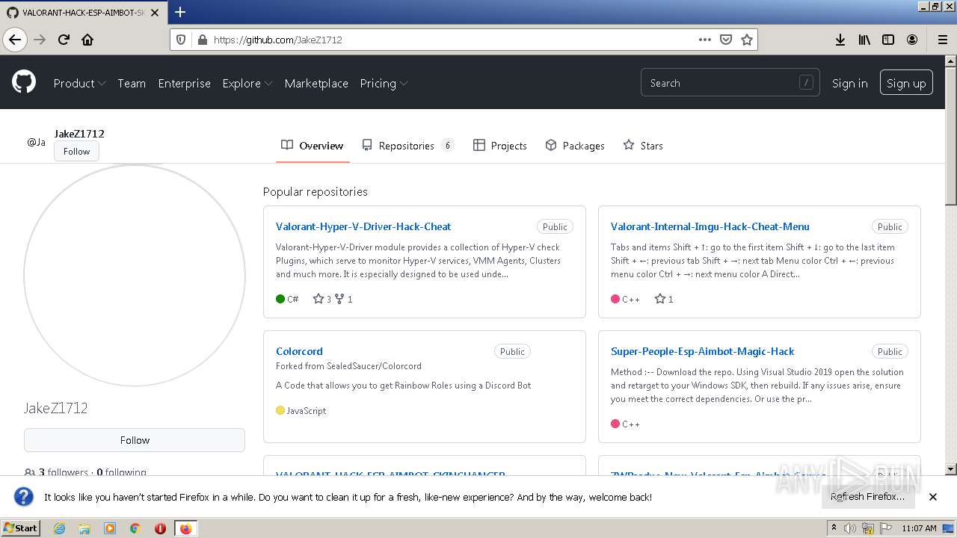Go back with the browser back arrow
This screenshot has width=957, height=538.
click(x=15, y=40)
